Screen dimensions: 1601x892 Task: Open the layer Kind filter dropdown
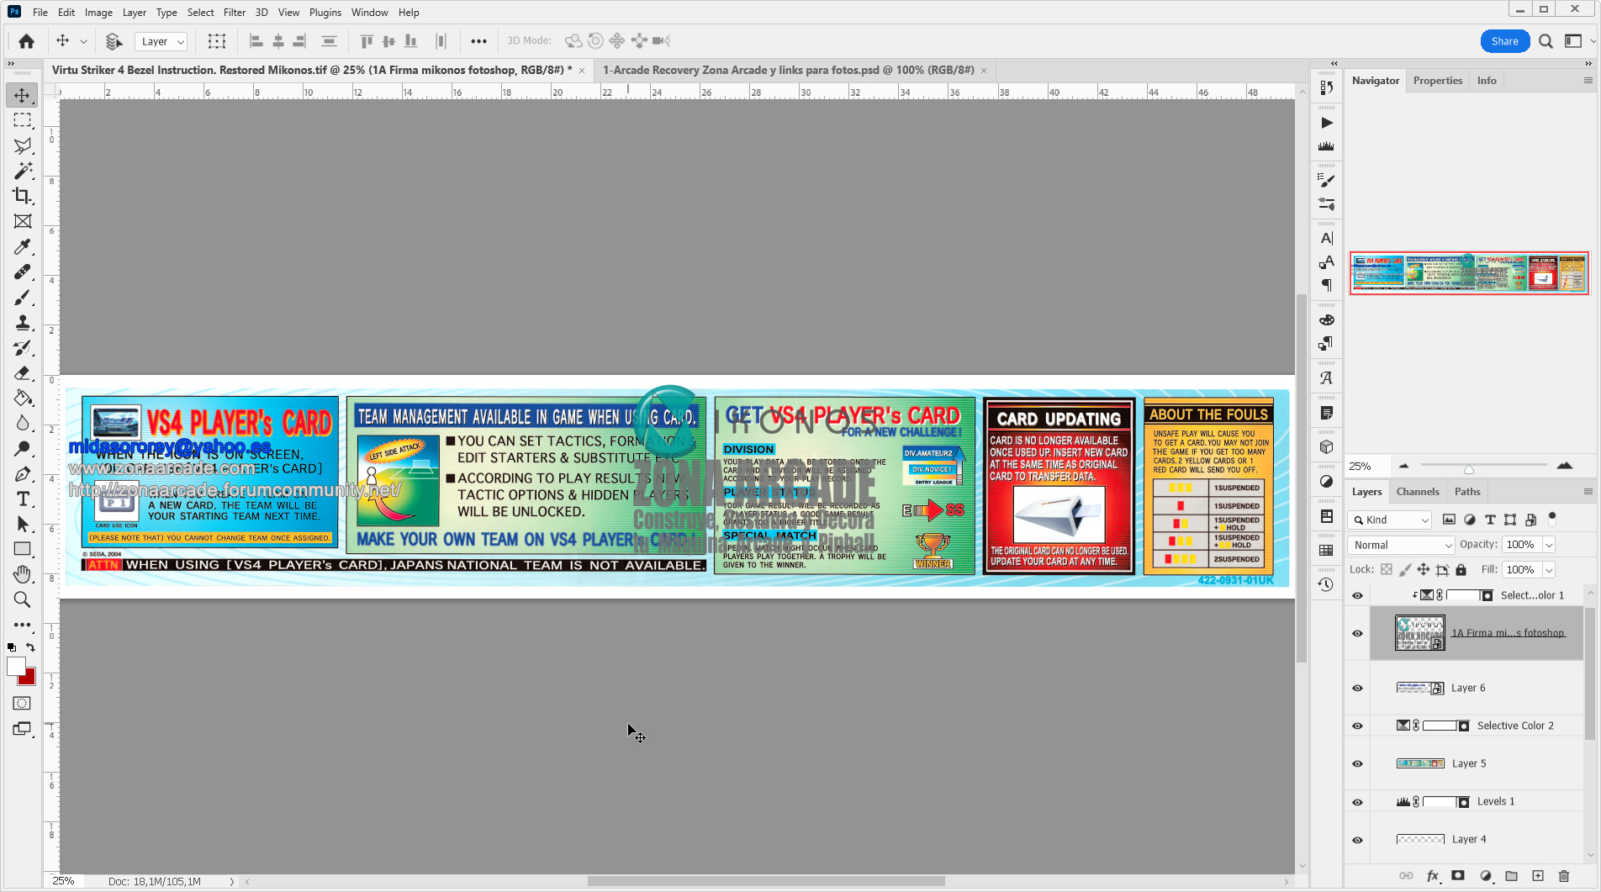tap(1389, 520)
